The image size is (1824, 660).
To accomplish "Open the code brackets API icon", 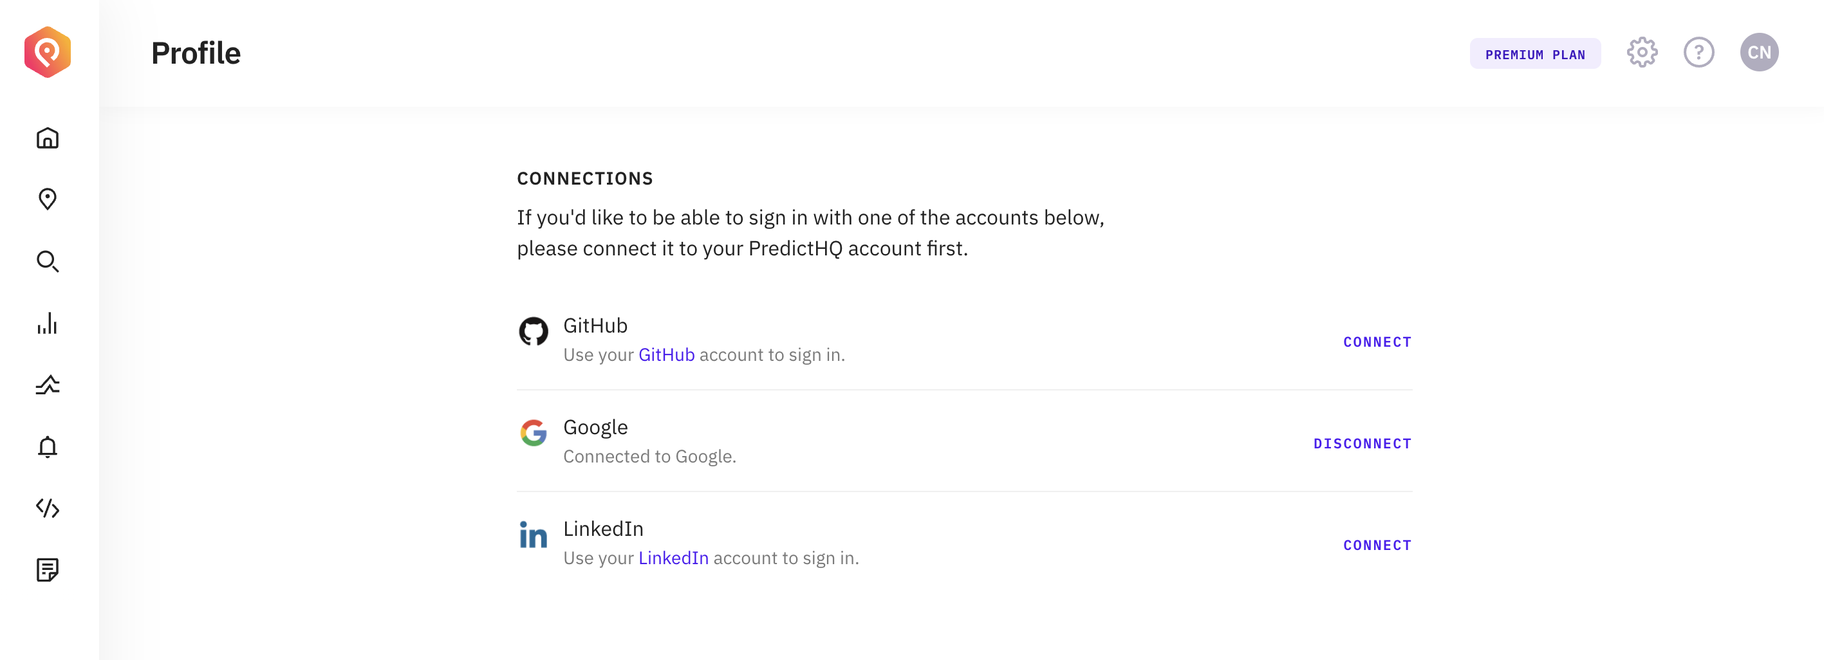I will click(x=48, y=508).
